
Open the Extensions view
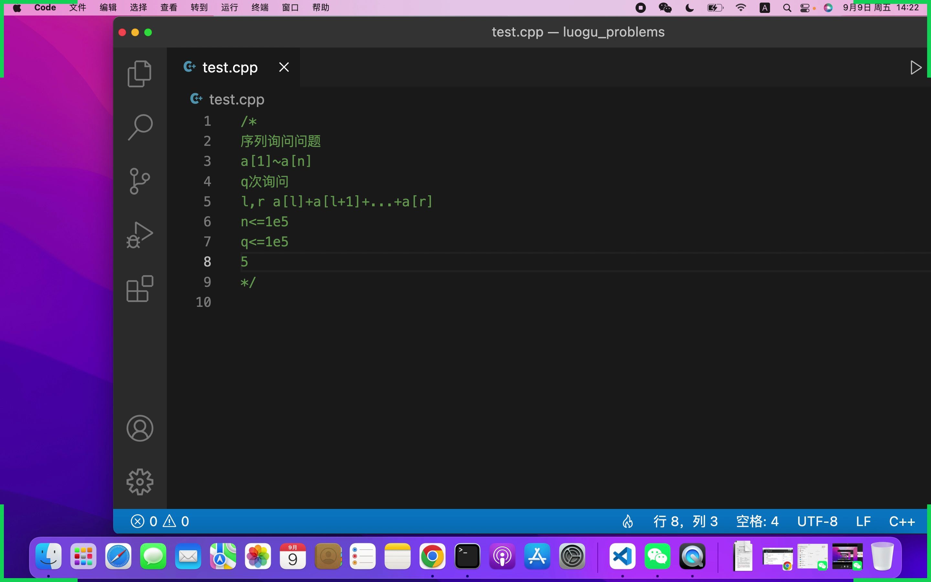tap(140, 289)
